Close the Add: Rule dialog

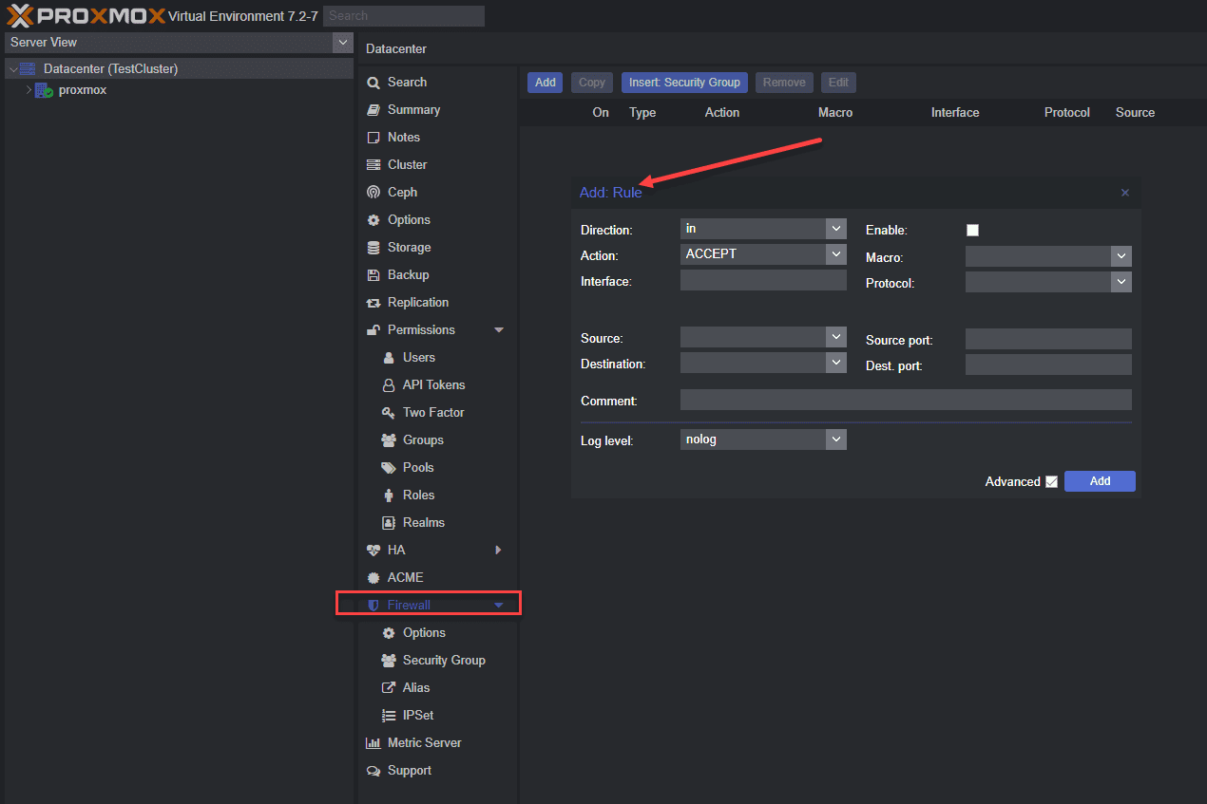1125,193
